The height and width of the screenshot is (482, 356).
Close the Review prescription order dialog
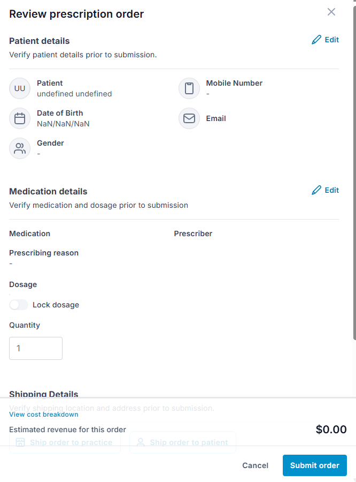point(331,12)
